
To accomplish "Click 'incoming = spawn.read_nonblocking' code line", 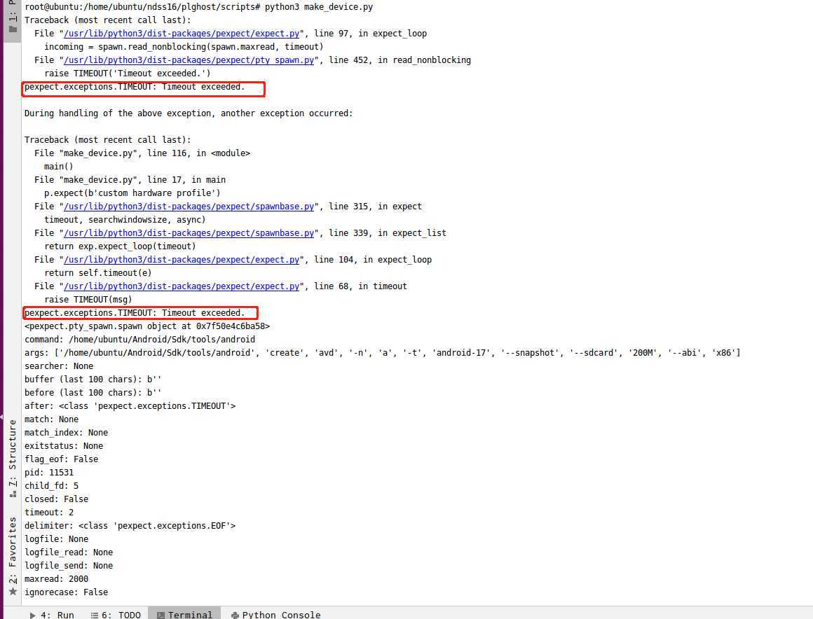I will pos(184,47).
